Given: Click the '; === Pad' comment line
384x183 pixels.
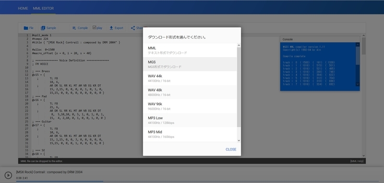Looking at the screenshot, I should pyautogui.click(x=39, y=96).
